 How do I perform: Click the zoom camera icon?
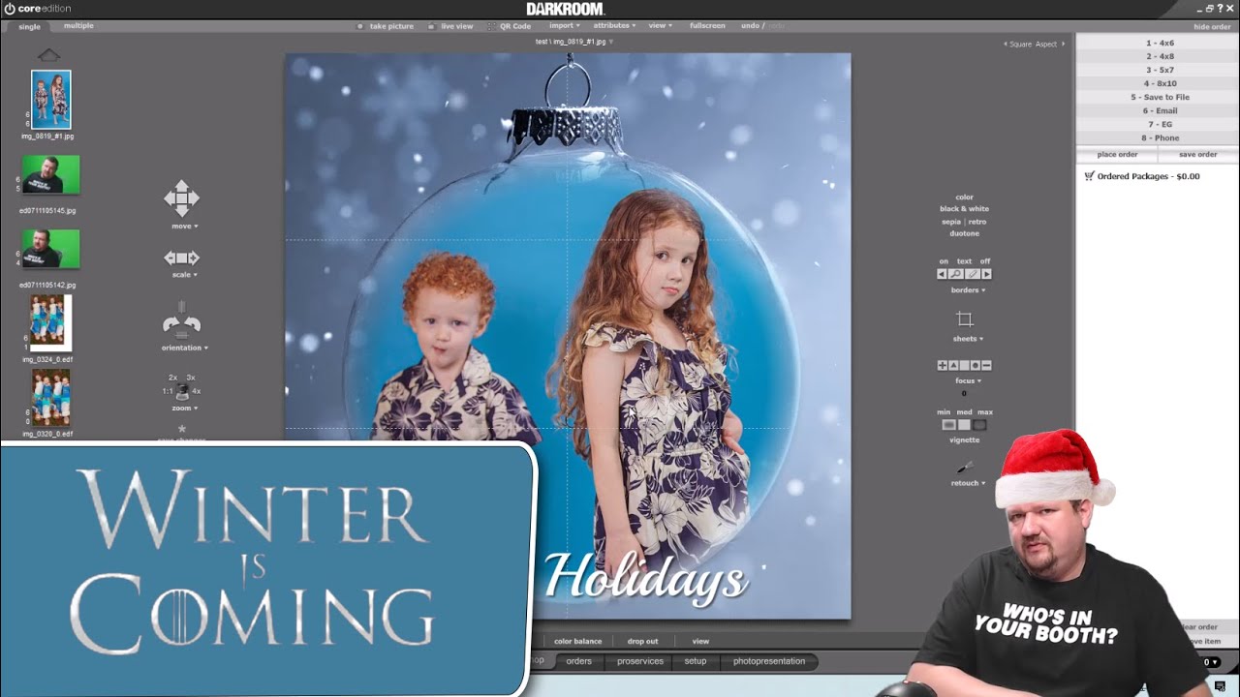[181, 390]
